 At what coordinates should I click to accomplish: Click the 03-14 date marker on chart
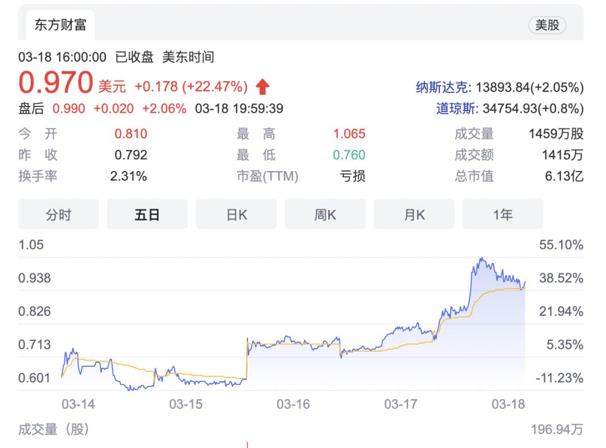tap(78, 404)
